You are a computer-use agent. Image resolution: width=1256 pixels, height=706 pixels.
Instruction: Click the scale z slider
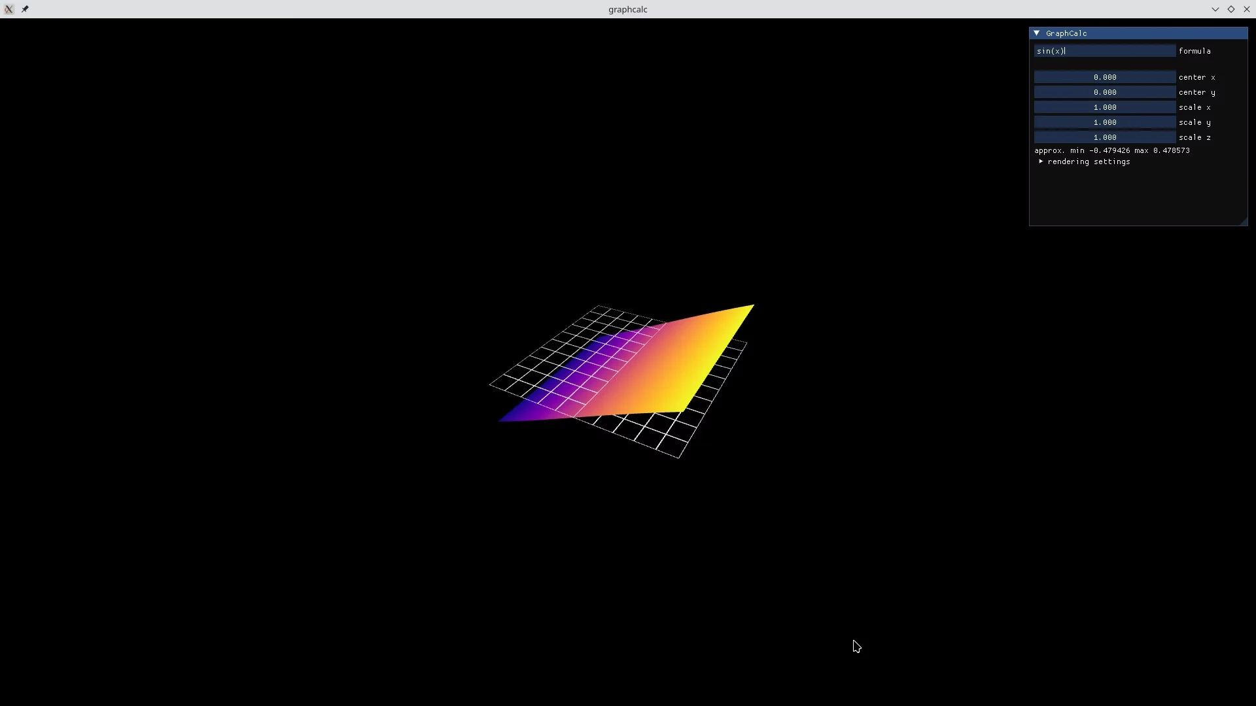[1105, 137]
